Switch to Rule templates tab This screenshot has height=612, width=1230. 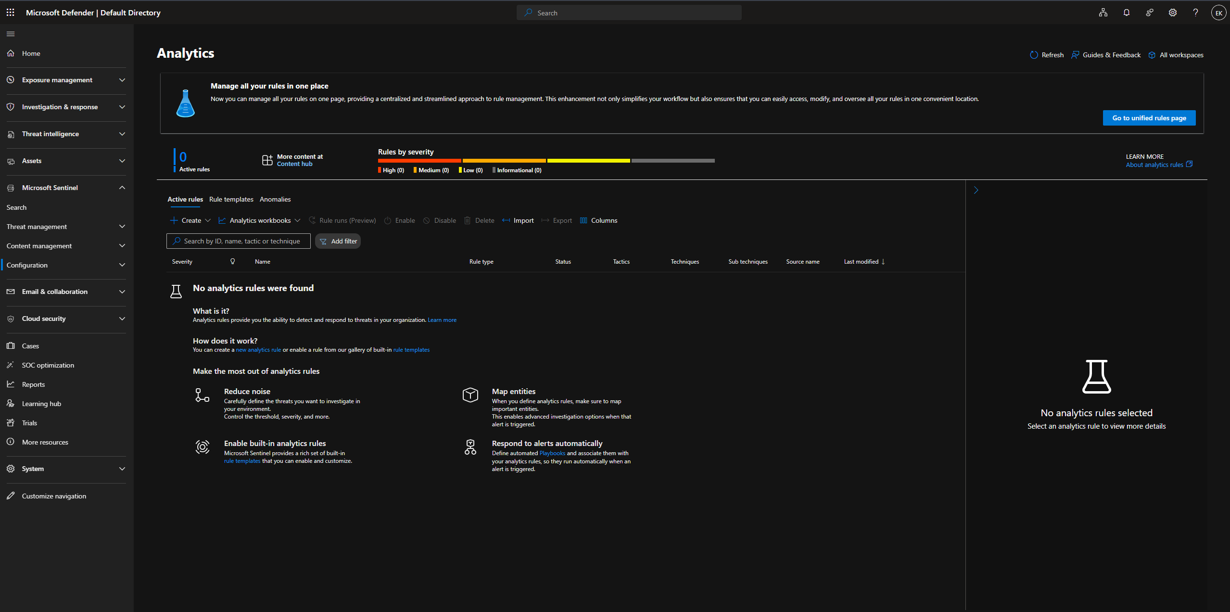pos(231,199)
